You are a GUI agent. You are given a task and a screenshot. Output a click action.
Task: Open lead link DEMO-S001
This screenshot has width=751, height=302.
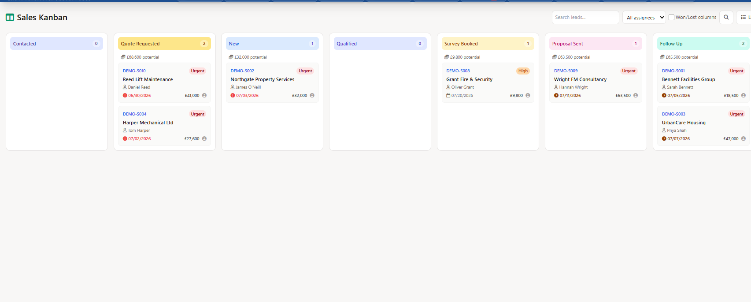(673, 71)
